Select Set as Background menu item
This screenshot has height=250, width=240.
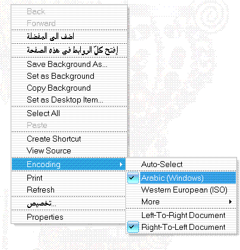pos(69,76)
